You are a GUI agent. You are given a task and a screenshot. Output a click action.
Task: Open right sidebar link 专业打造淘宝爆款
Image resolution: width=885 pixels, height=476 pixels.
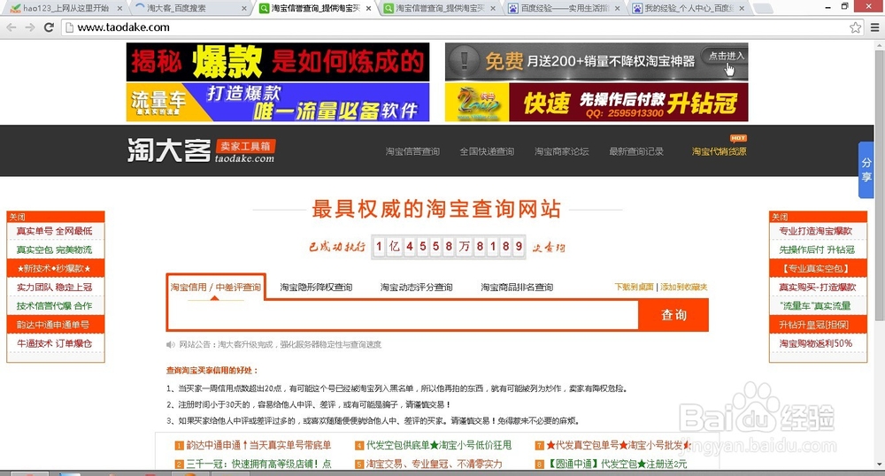(817, 231)
